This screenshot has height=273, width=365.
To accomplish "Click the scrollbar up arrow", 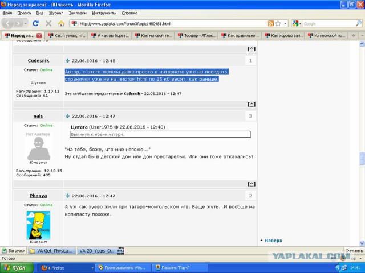I will [x=362, y=44].
